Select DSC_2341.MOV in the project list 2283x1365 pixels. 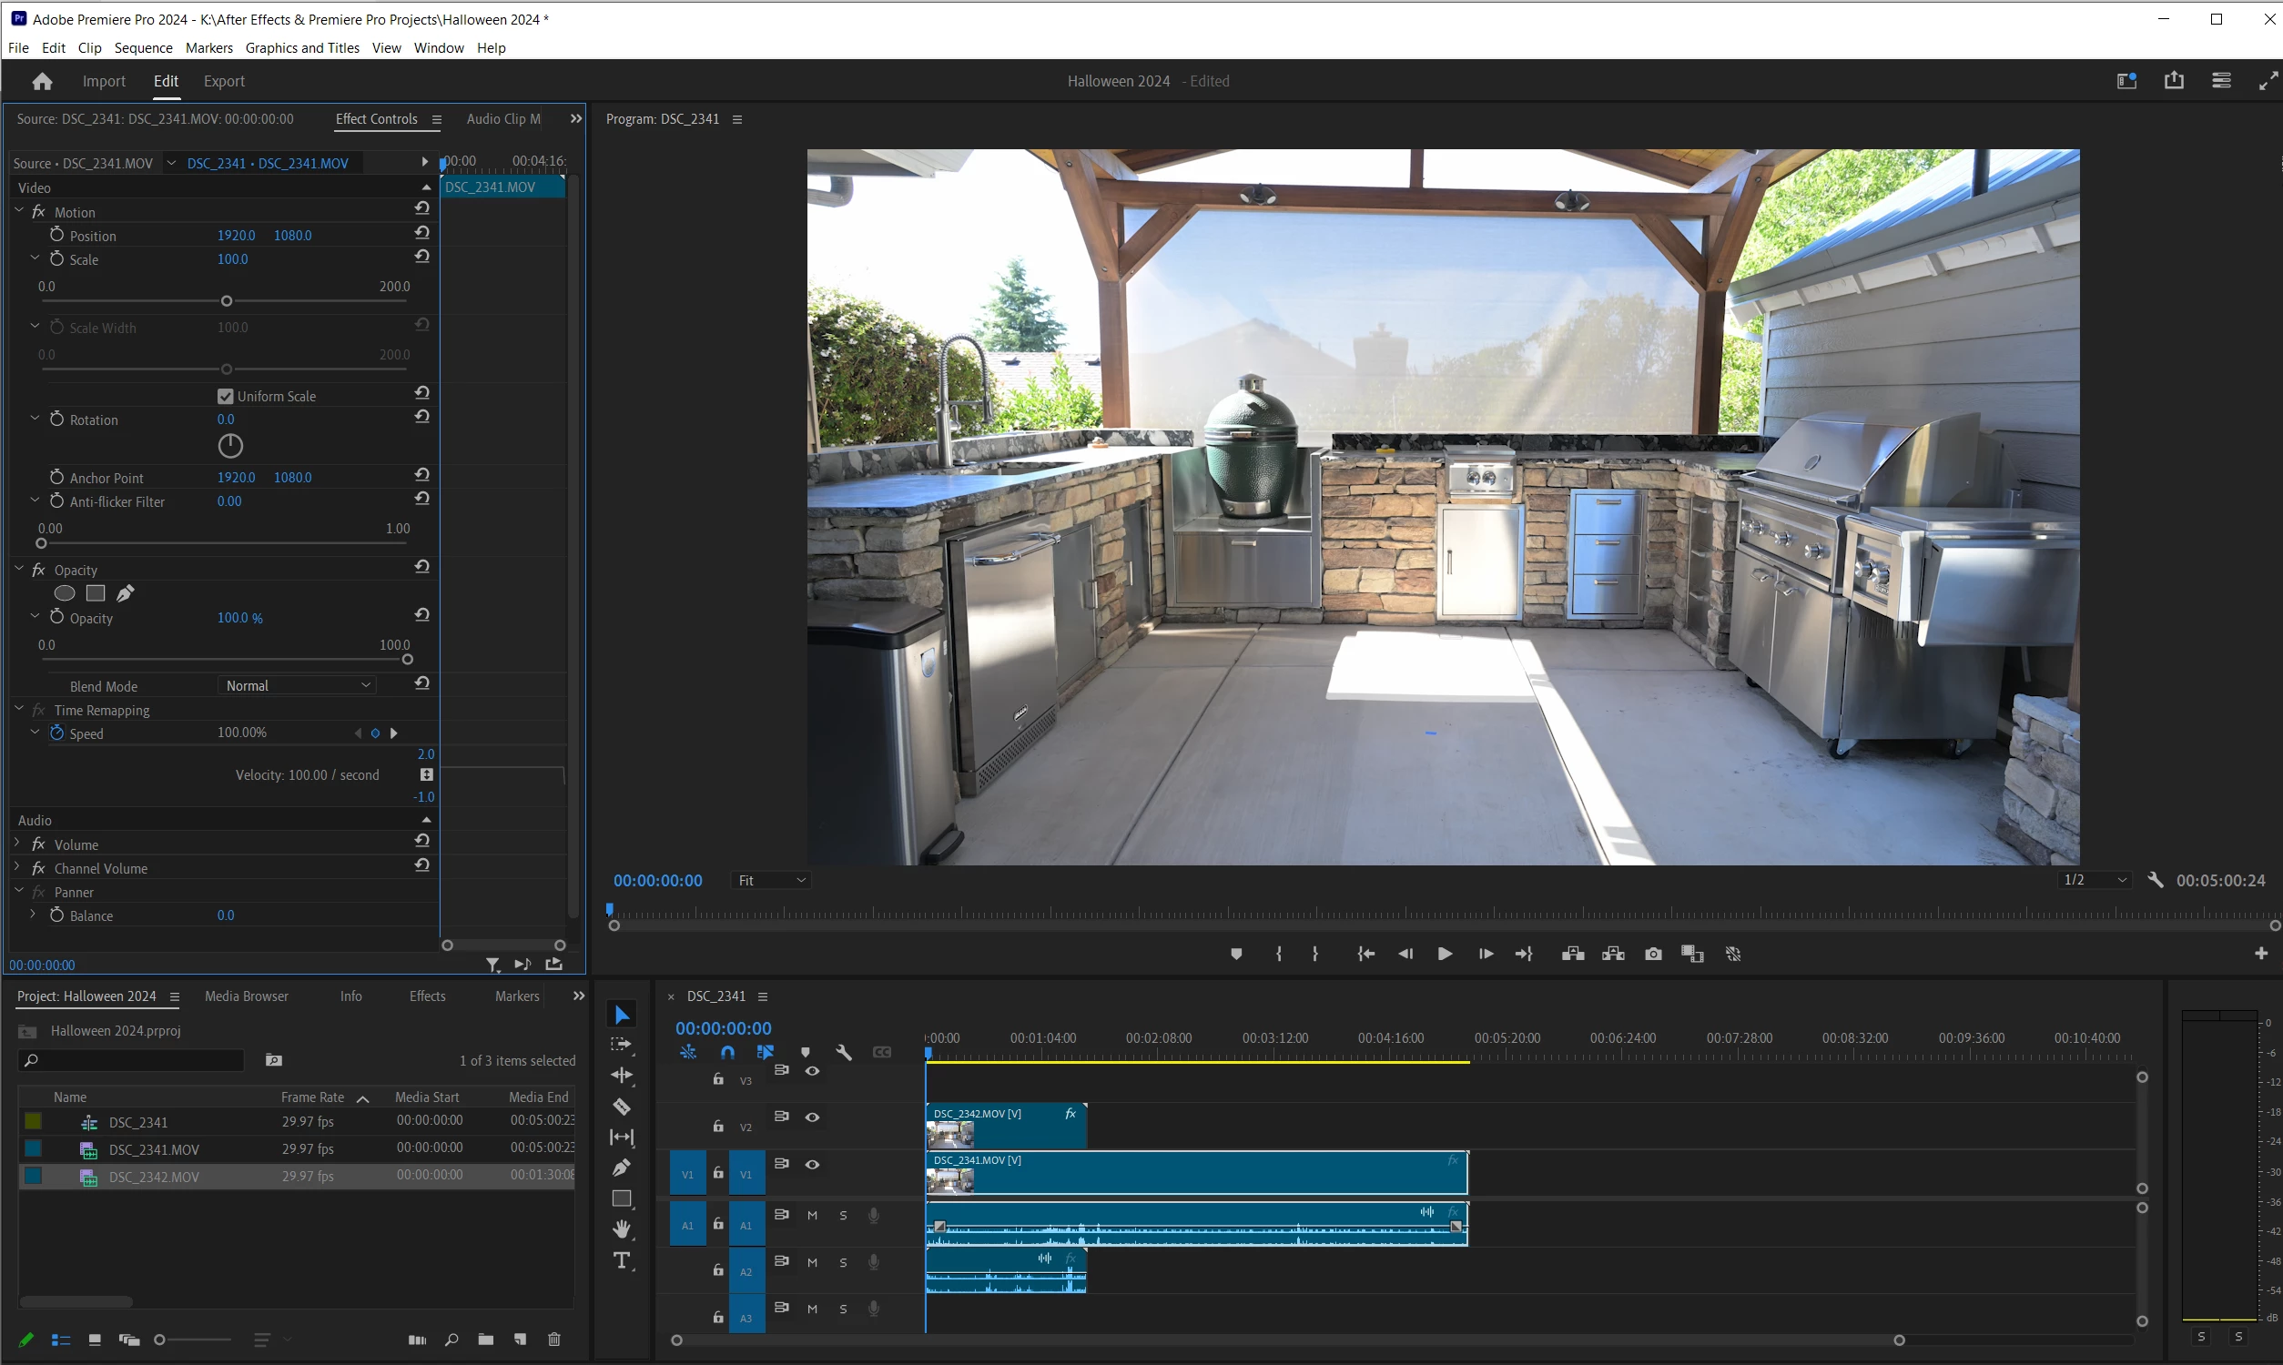click(x=154, y=1149)
